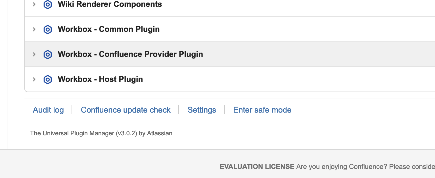This screenshot has height=178, width=435.
Task: Expand the Workbox - Confluence Provider Plugin chevron
Action: 34,54
